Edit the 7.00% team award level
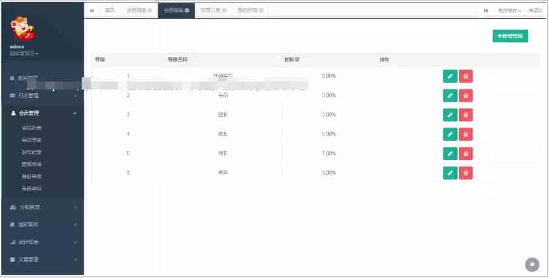Image resolution: width=549 pixels, height=278 pixels. coord(450,154)
